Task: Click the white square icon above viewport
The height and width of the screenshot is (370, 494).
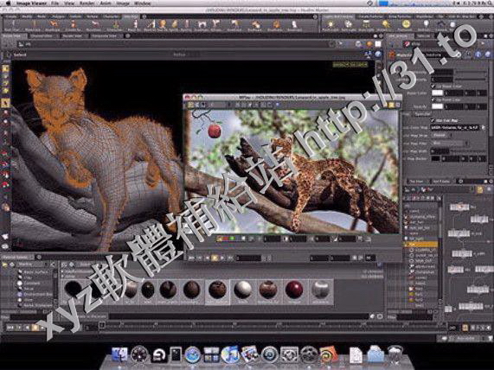Action: (378, 44)
